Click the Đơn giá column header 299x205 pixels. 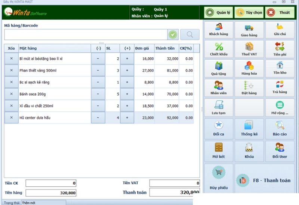point(144,48)
